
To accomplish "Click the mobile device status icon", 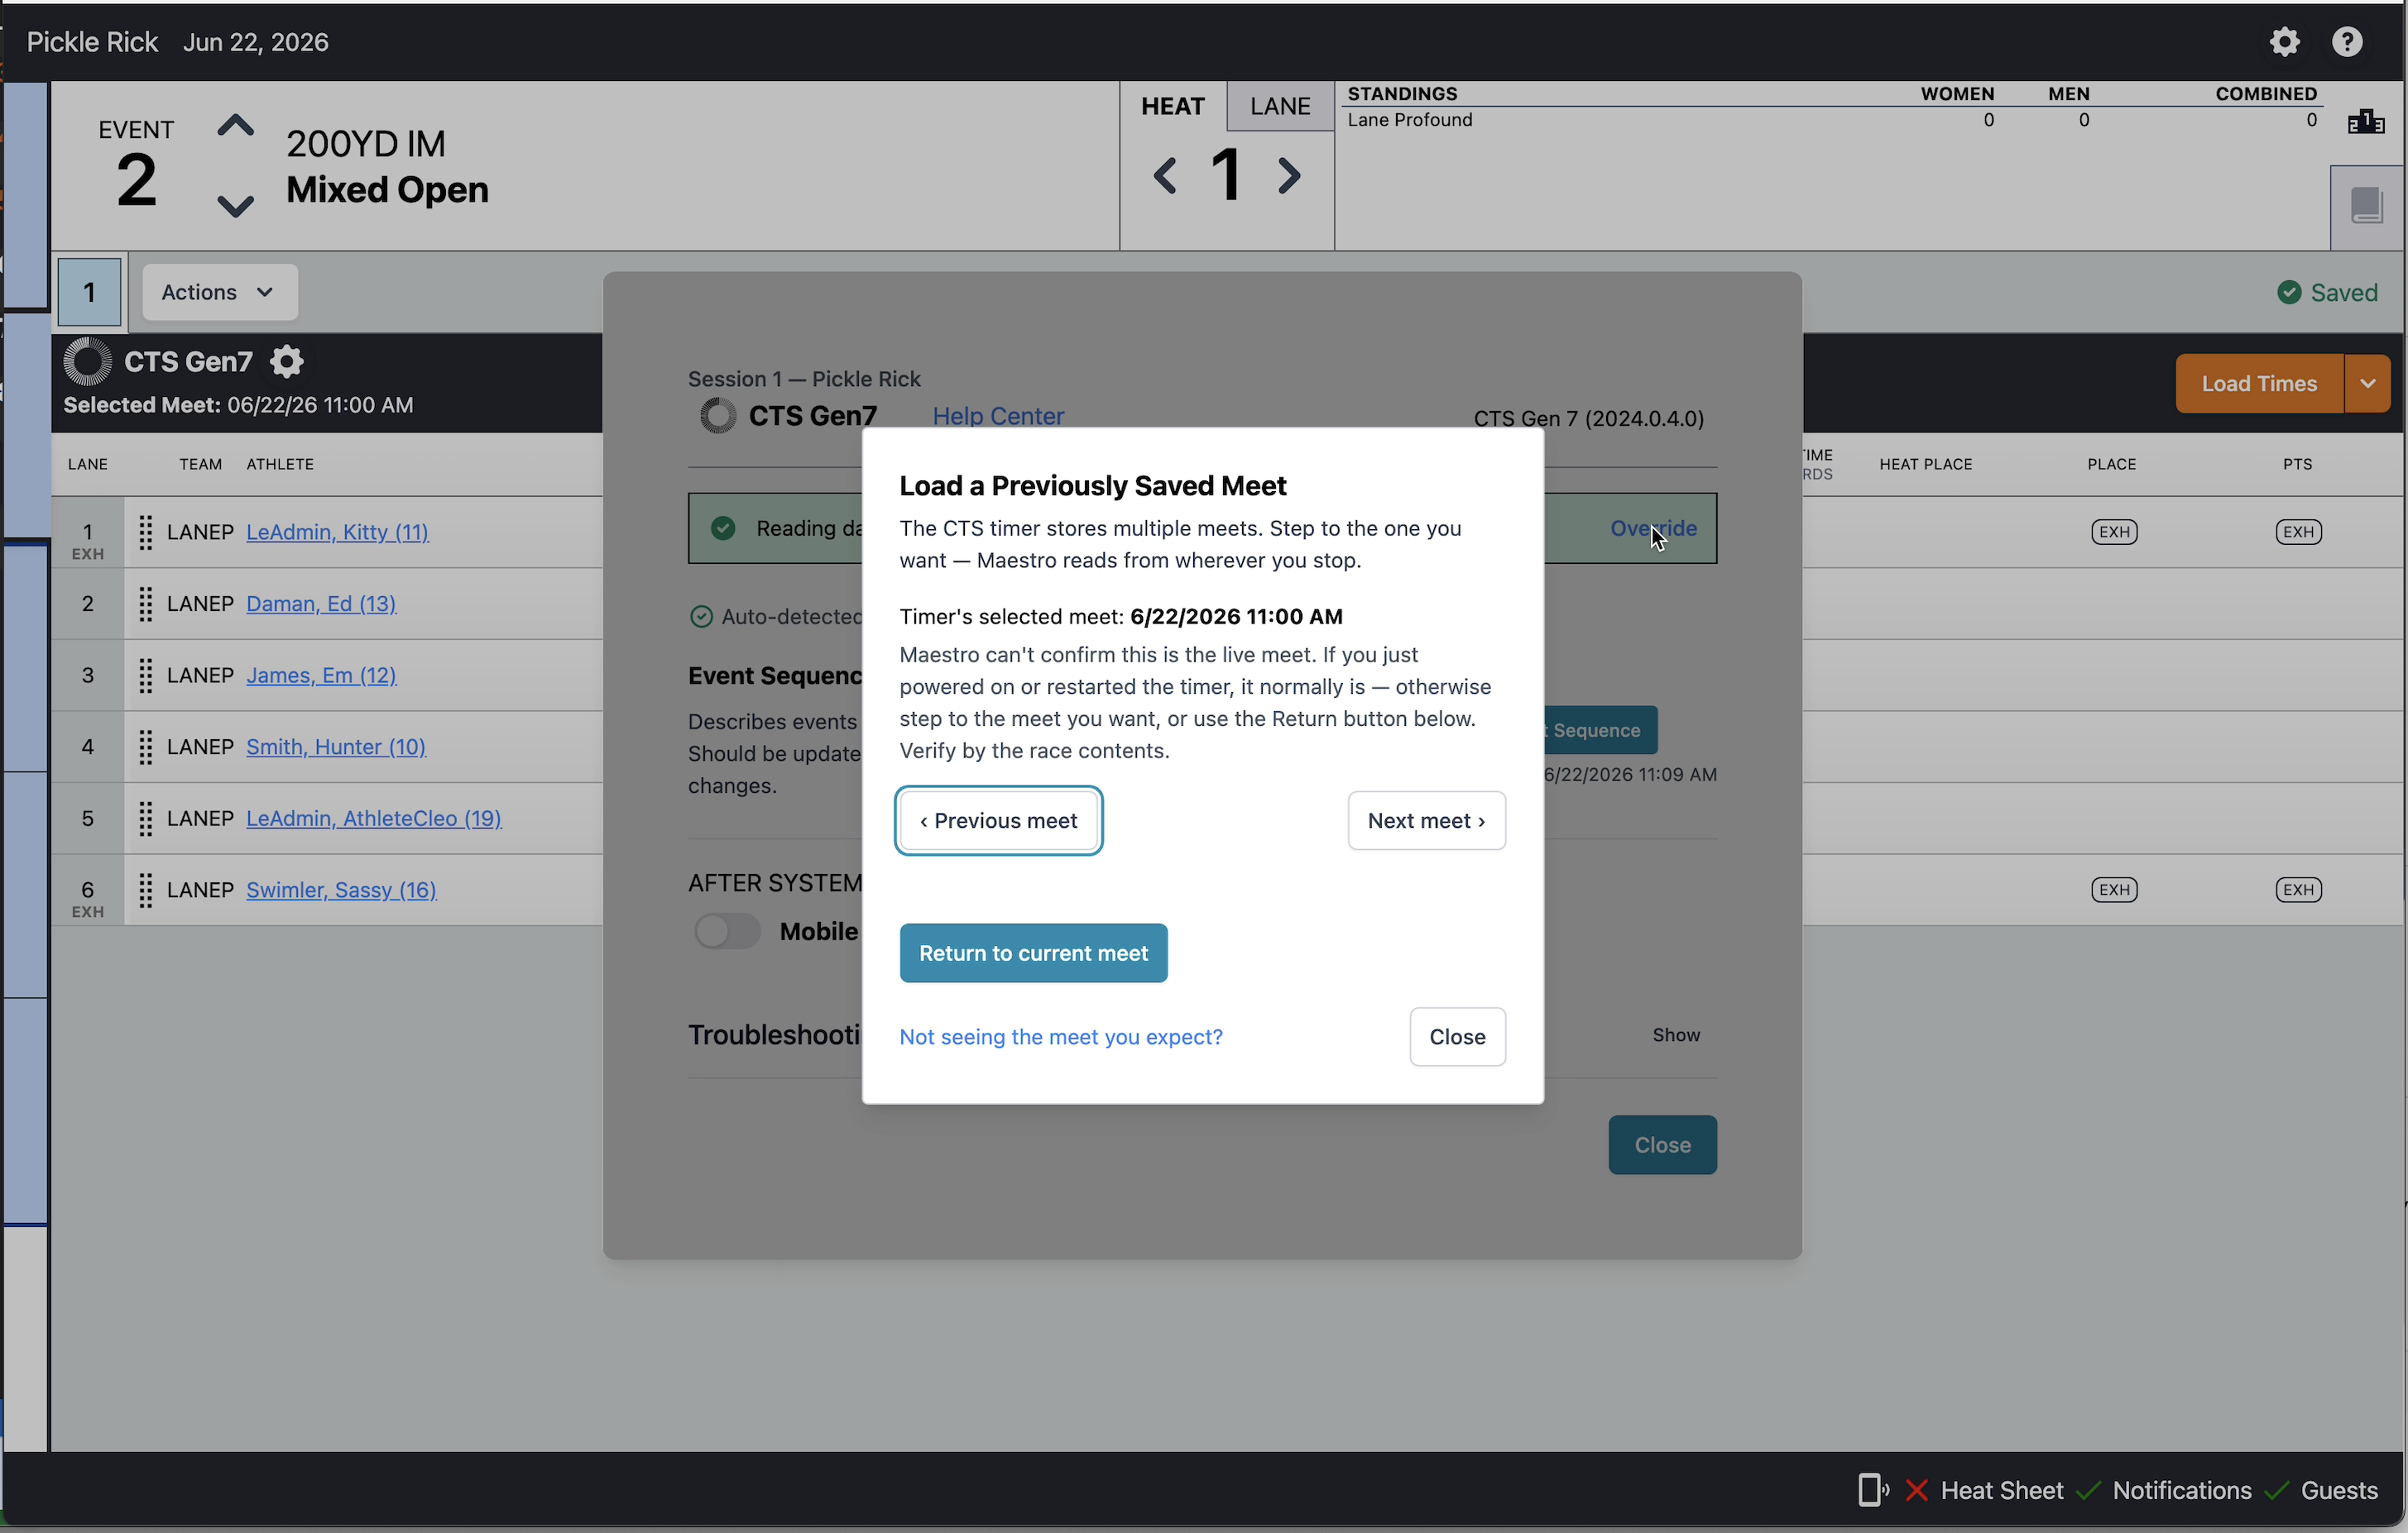I will point(1873,1490).
